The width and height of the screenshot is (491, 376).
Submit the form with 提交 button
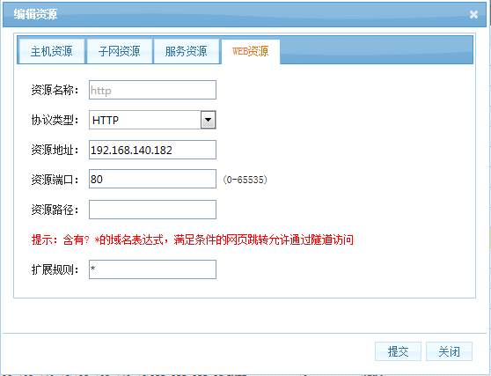pyautogui.click(x=398, y=351)
